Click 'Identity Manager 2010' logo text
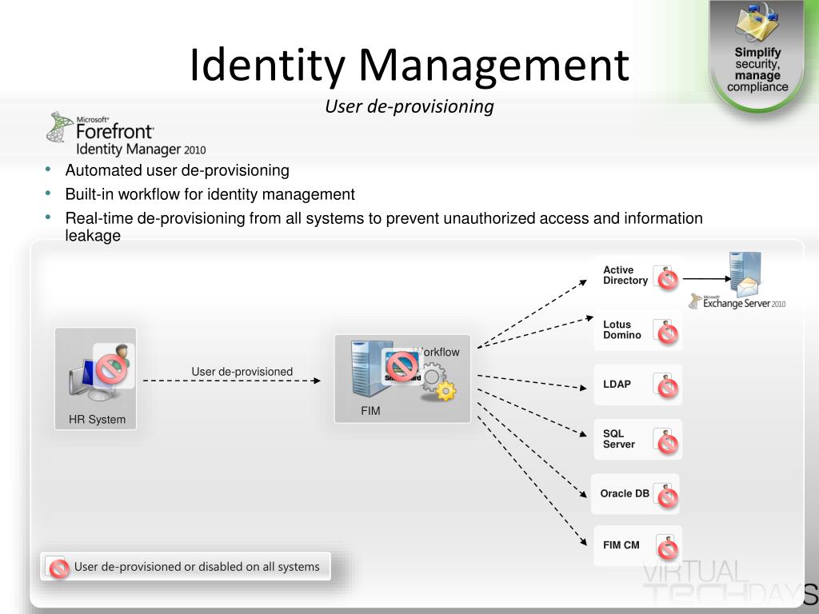The image size is (819, 614). coord(141,150)
